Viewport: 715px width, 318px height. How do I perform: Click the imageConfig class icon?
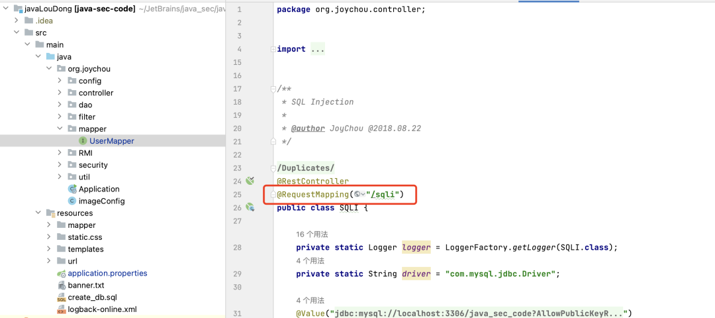(x=72, y=201)
